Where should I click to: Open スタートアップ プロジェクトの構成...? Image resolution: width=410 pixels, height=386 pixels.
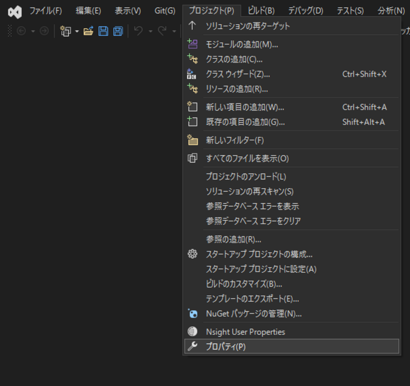pos(292,254)
